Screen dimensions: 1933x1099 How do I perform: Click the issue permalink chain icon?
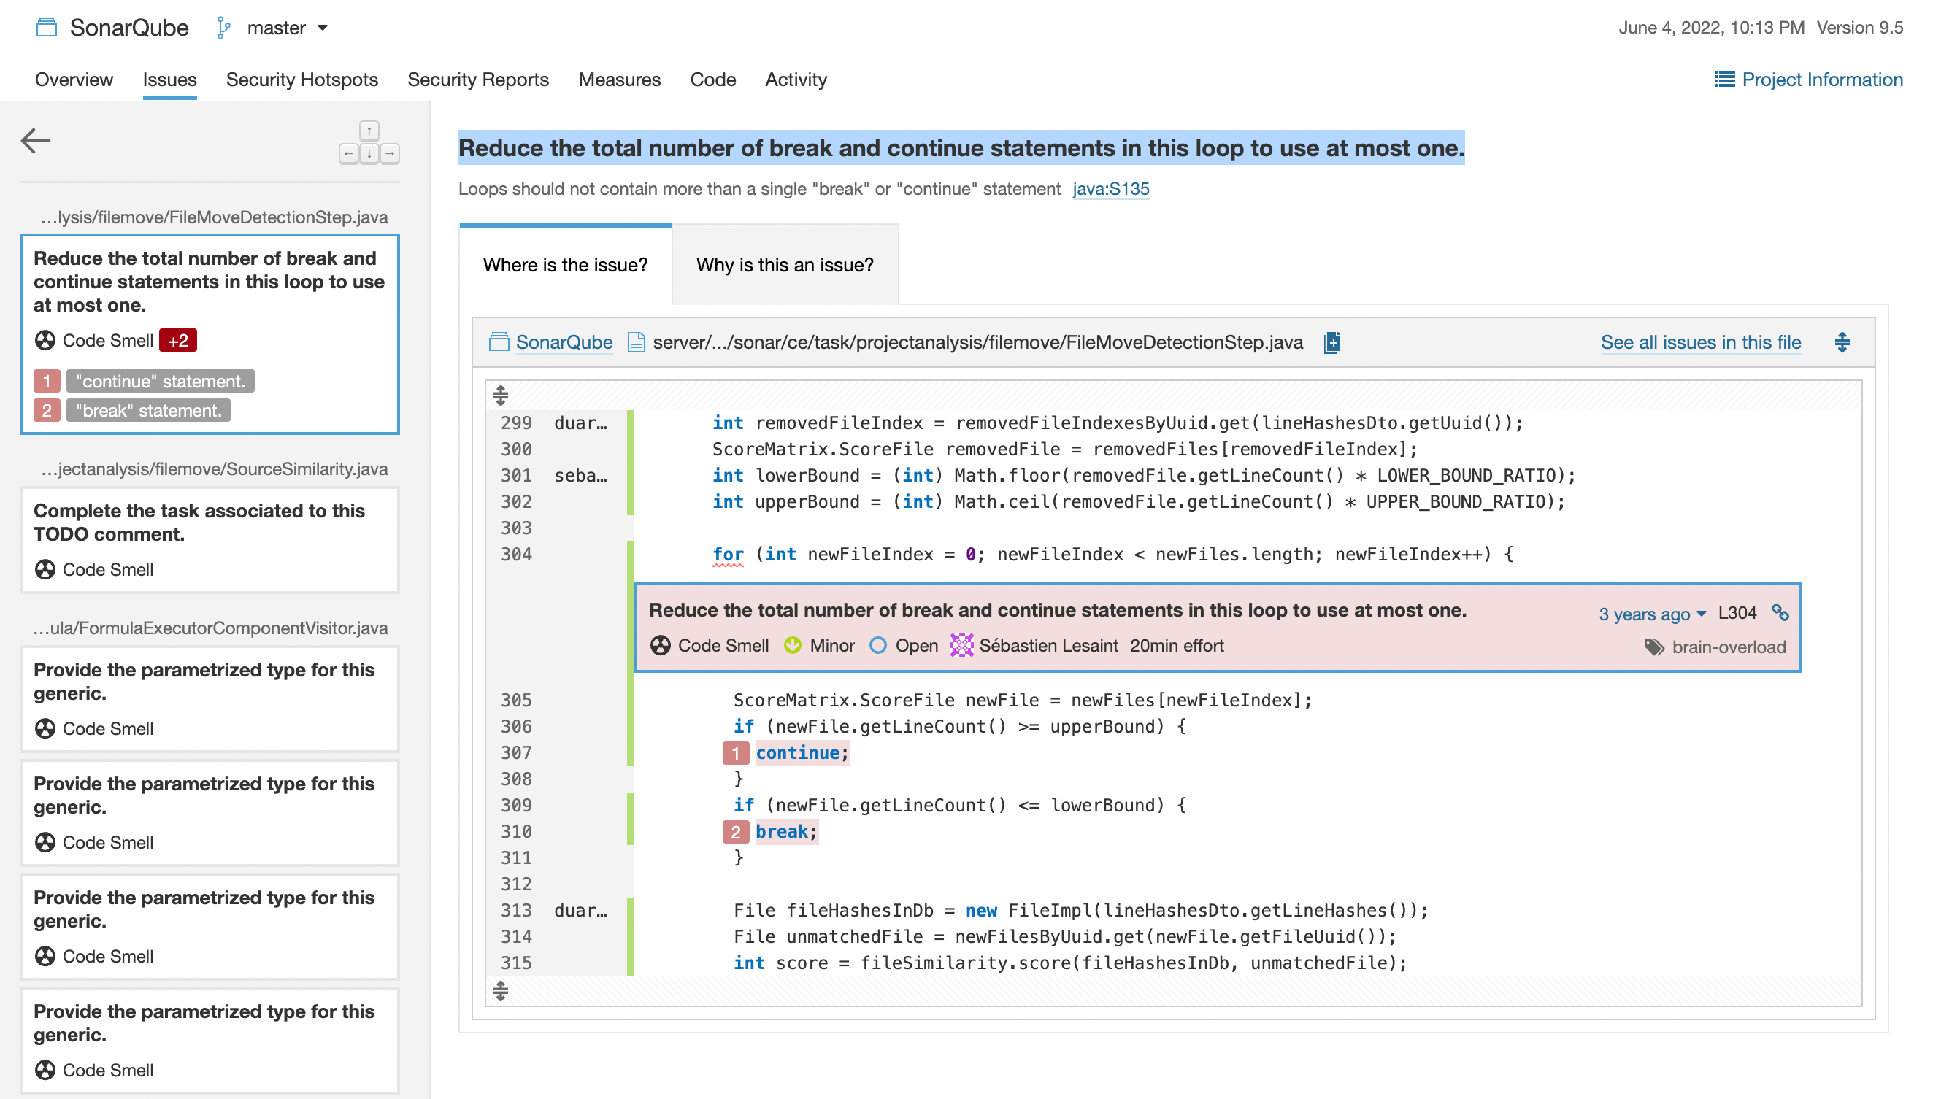1780,612
